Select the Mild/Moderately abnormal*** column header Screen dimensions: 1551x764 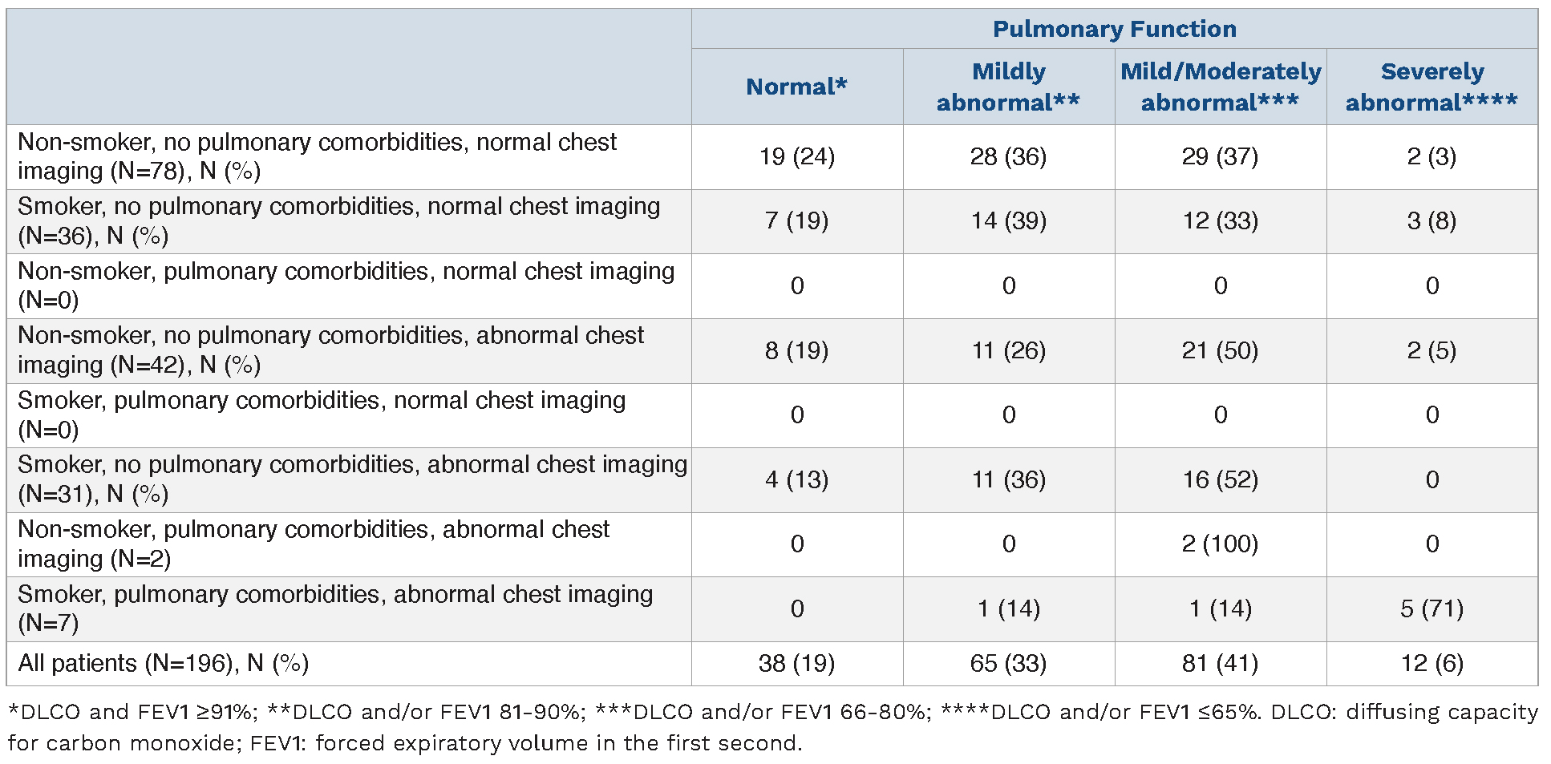1220,87
